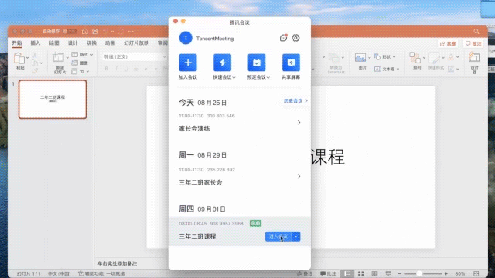Expand 家长会演练 meeting details chevron
The height and width of the screenshot is (278, 495).
click(299, 122)
